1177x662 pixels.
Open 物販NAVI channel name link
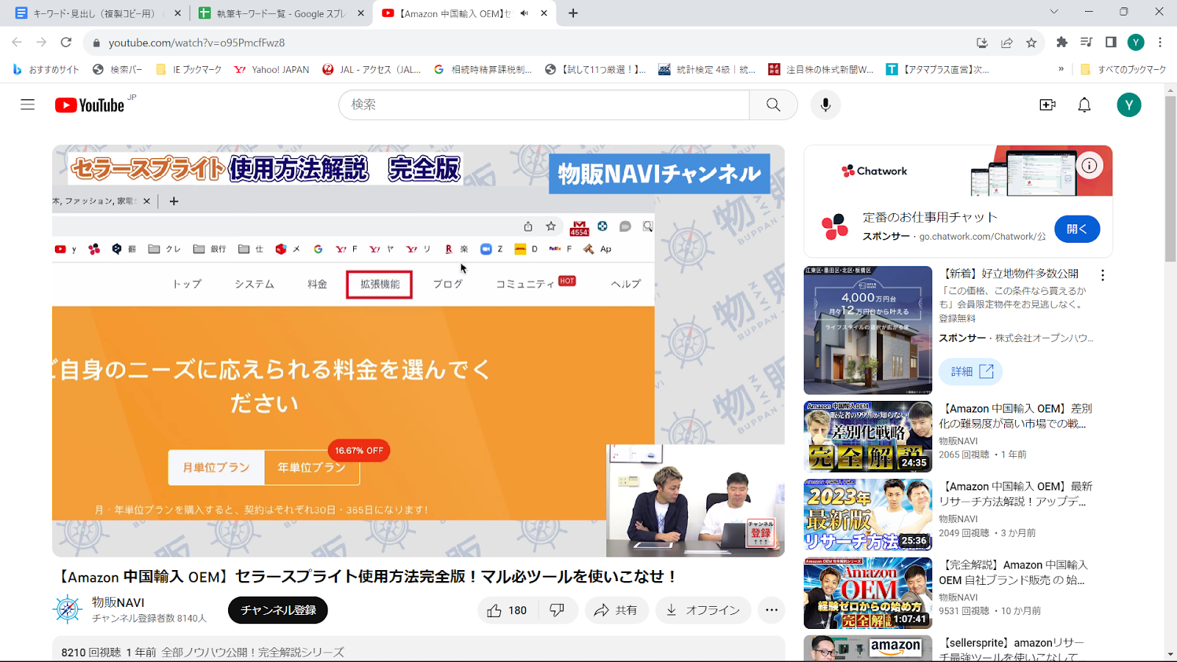(x=118, y=602)
